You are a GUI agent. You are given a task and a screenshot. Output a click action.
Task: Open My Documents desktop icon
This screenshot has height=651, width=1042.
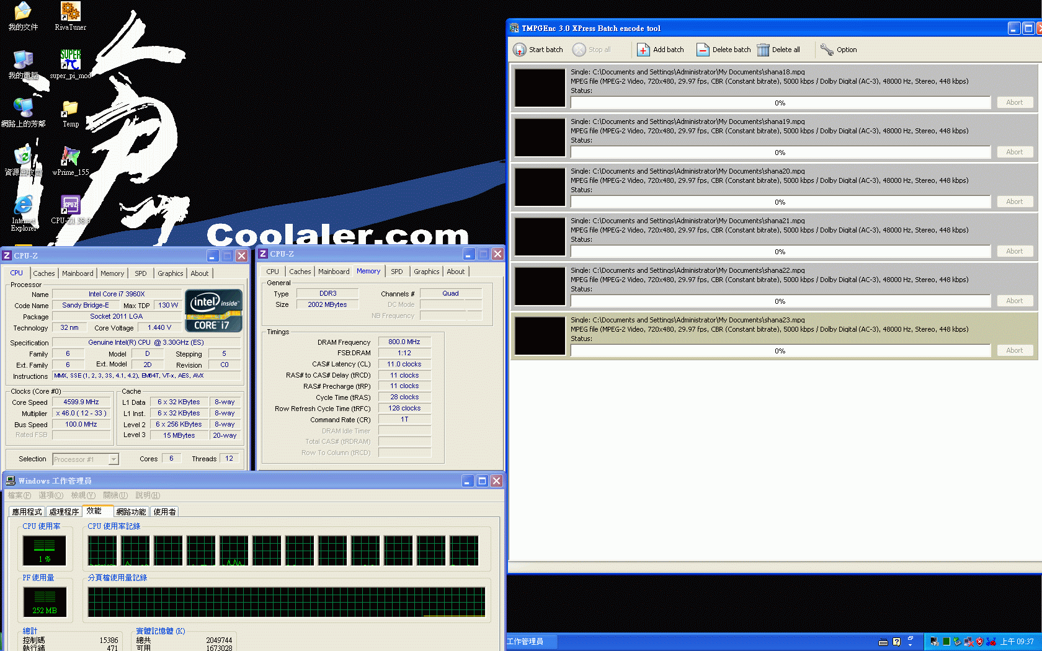(x=23, y=11)
